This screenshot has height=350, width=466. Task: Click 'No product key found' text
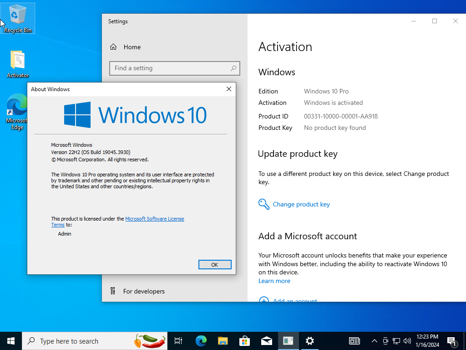(334, 128)
